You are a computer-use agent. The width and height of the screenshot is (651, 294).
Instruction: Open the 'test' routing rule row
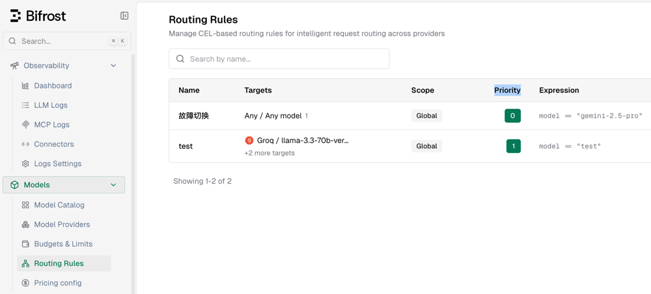(x=186, y=146)
